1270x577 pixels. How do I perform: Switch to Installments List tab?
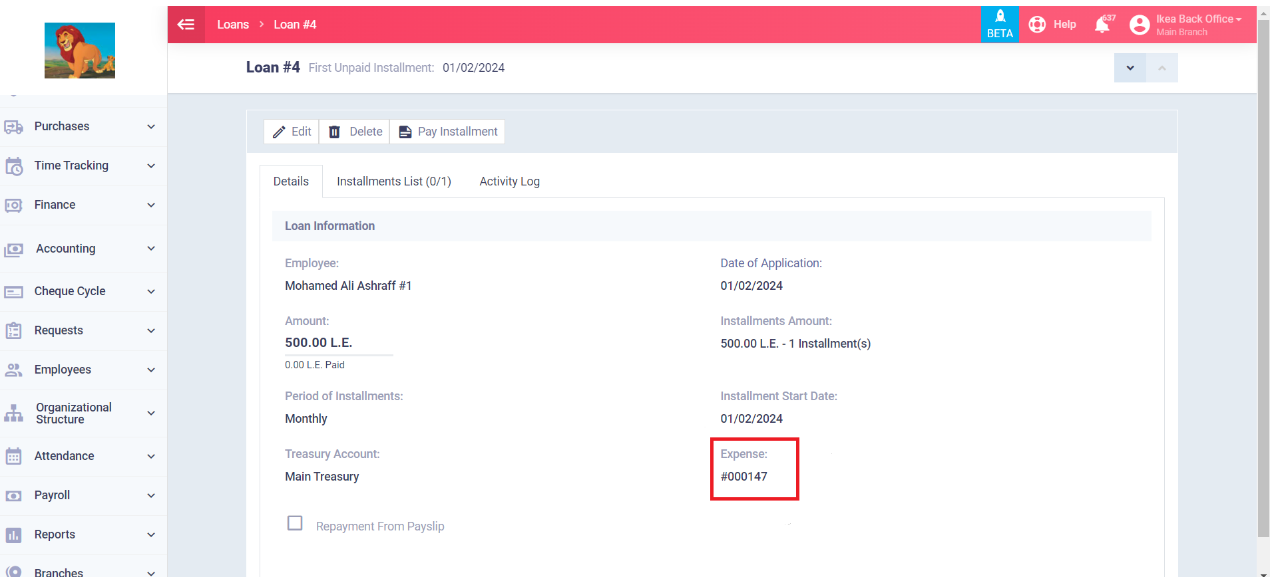point(393,181)
